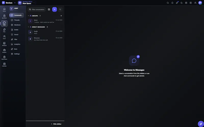This screenshot has width=204, height=127.
Task: Toggle dark mode with the moon icon
Action: point(182,3)
